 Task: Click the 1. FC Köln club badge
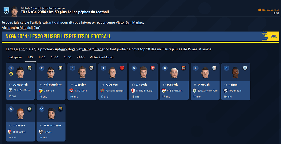[x=72, y=90]
